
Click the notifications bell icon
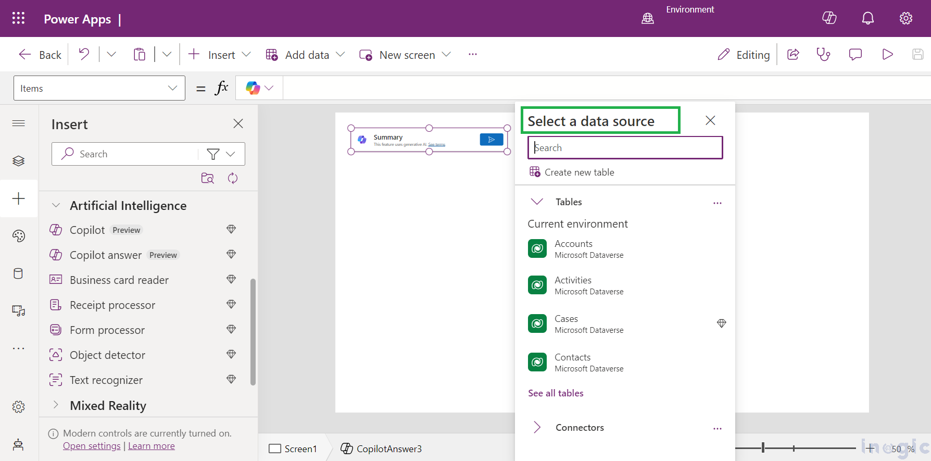(x=867, y=18)
